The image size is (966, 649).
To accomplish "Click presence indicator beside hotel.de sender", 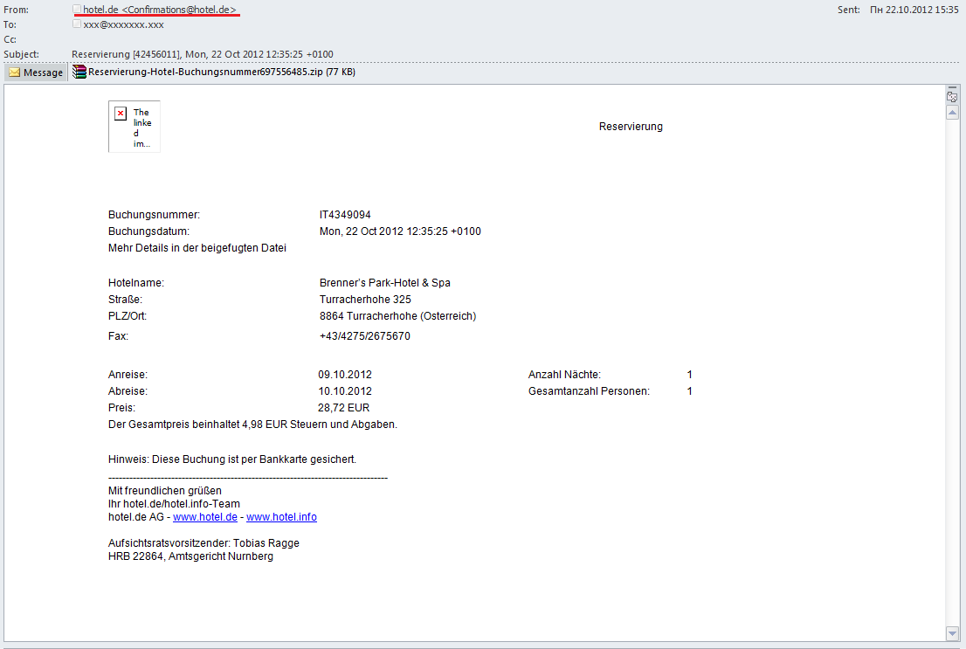I will [x=78, y=9].
